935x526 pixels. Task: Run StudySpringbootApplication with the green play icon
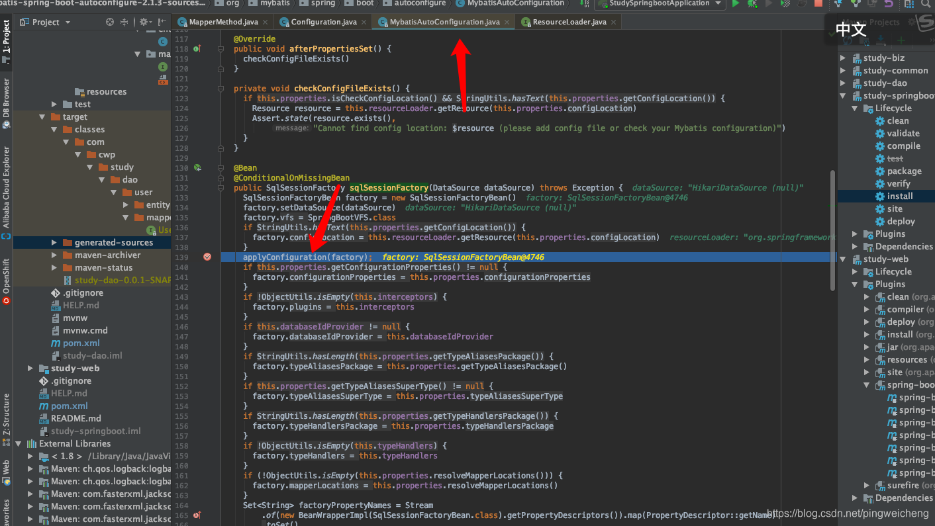(x=736, y=4)
